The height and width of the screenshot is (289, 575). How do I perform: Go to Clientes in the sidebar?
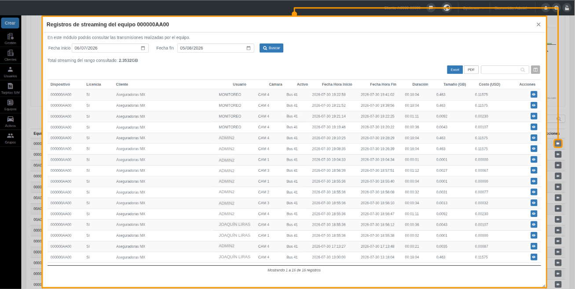pos(10,55)
